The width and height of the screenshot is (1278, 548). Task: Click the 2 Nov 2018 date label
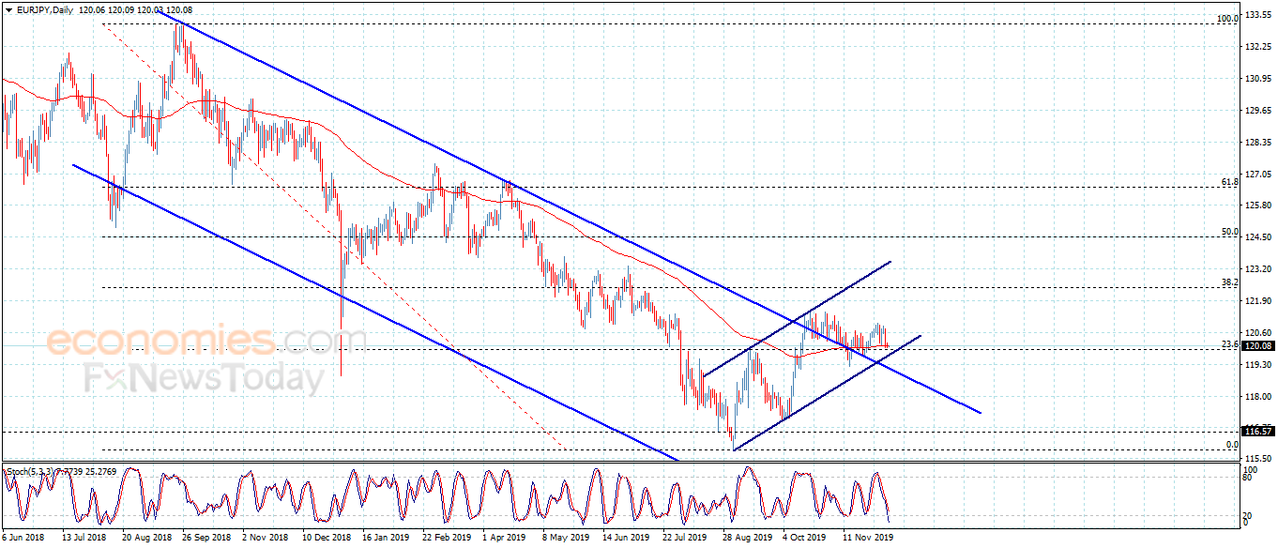(266, 539)
